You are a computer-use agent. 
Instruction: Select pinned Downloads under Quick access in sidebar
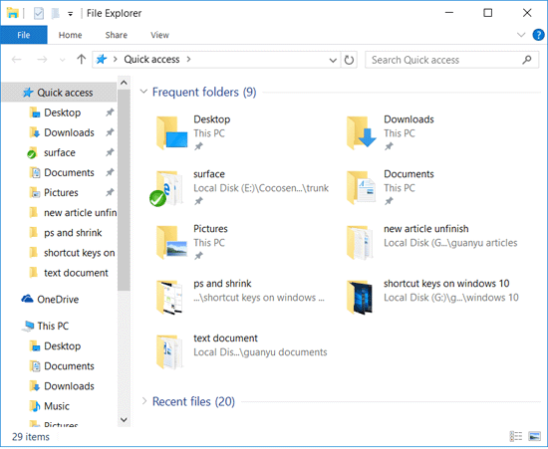pos(69,132)
